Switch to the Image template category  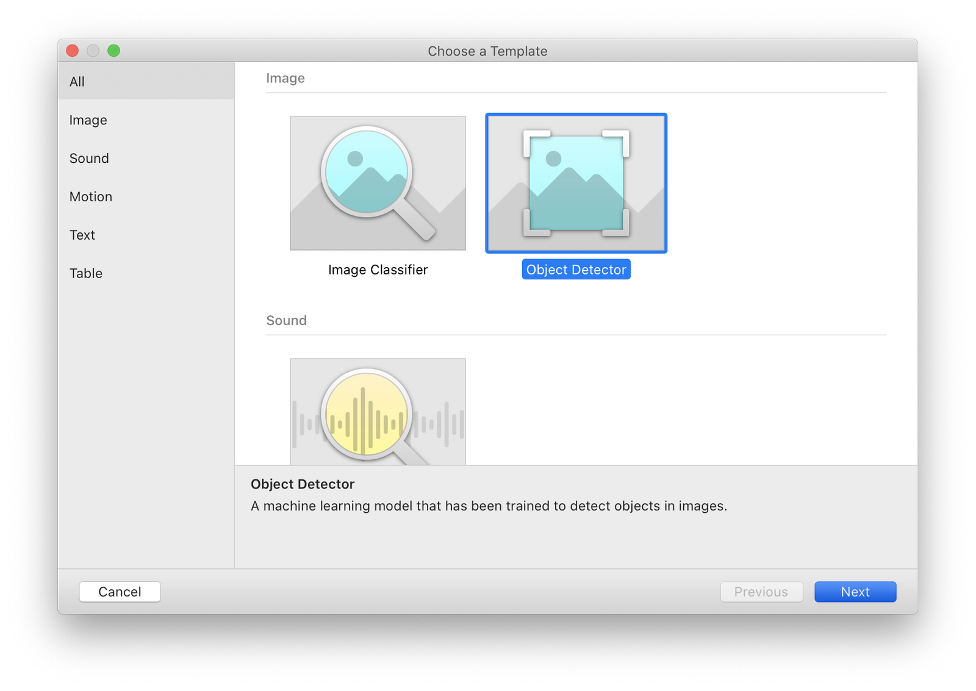tap(88, 120)
